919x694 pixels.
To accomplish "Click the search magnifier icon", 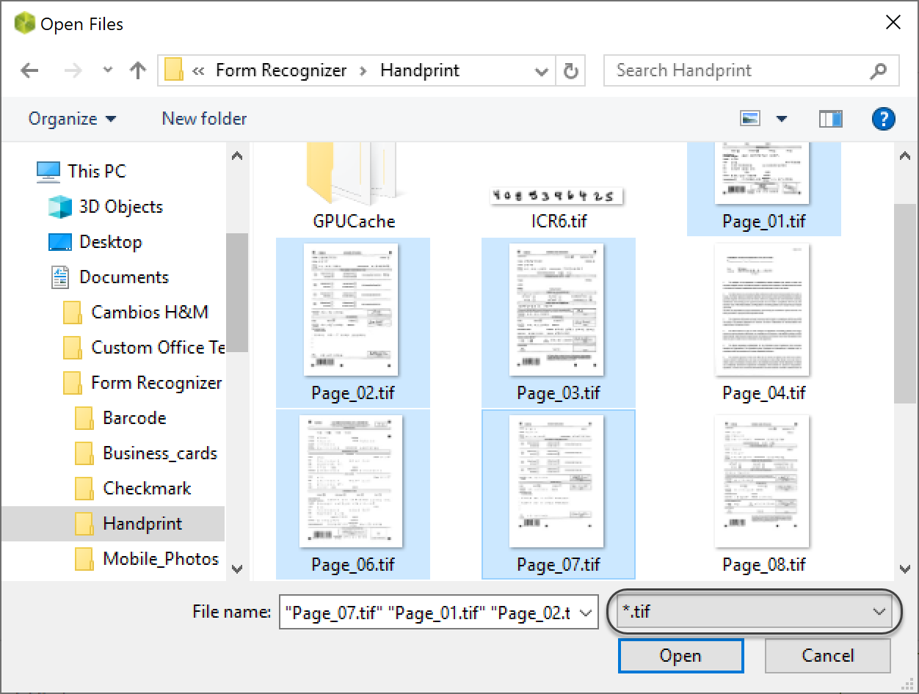I will [878, 71].
